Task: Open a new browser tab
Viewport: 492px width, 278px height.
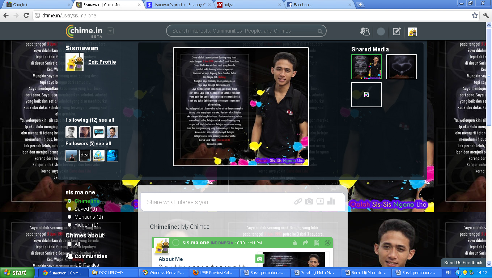Action: tap(360, 5)
